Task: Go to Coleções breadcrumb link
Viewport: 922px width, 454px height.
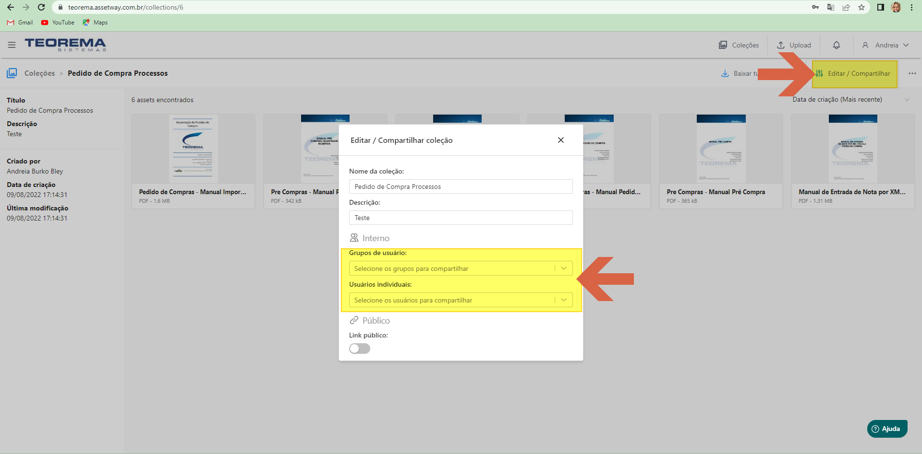Action: [x=39, y=73]
